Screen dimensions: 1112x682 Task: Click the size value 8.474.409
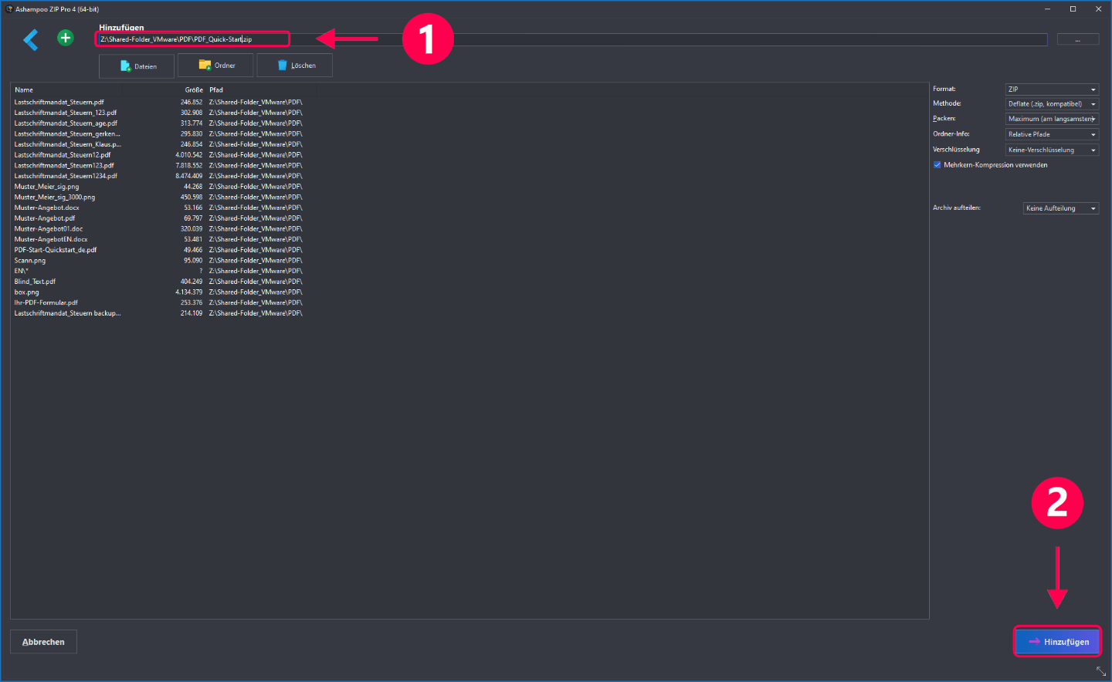coord(189,176)
